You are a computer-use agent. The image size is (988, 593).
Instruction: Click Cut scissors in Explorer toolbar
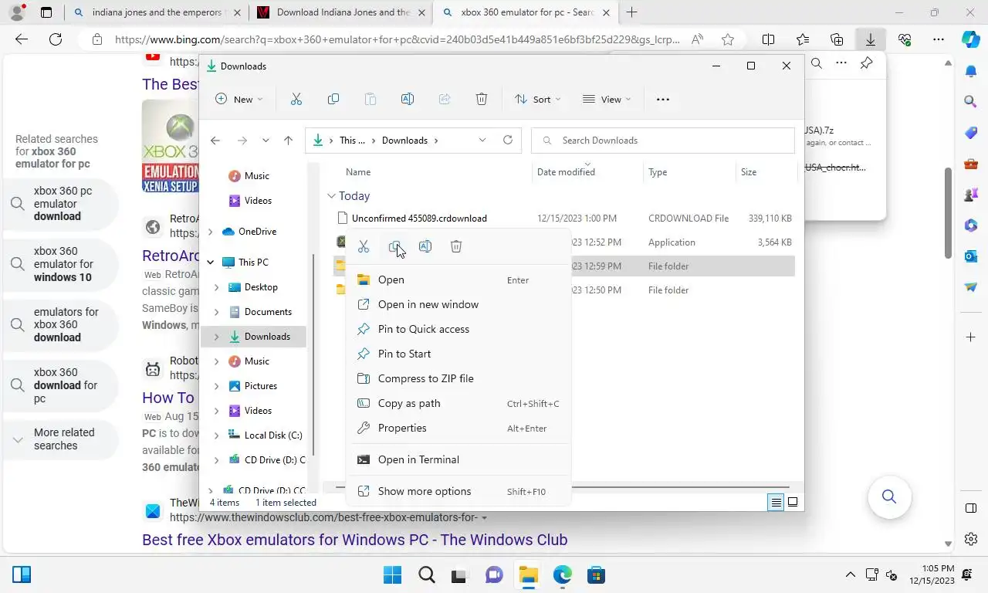(x=296, y=99)
